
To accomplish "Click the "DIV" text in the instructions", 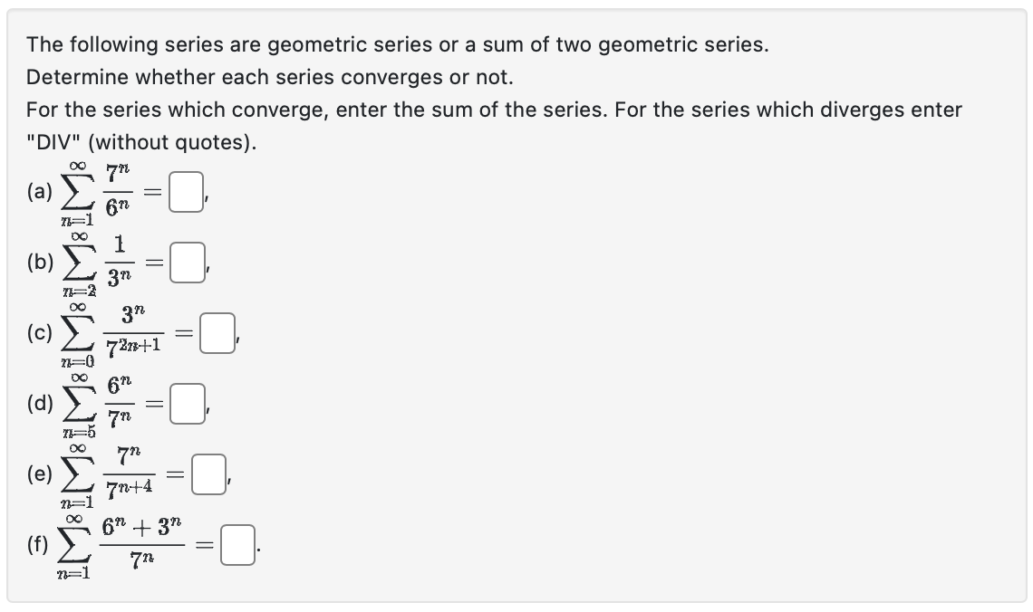I will point(53,142).
